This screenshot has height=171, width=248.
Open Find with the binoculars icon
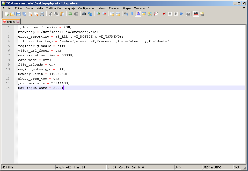click(x=84, y=14)
